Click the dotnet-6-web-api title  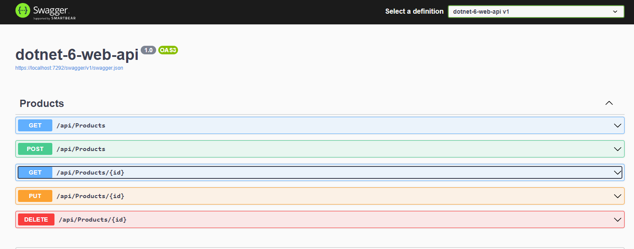point(77,54)
